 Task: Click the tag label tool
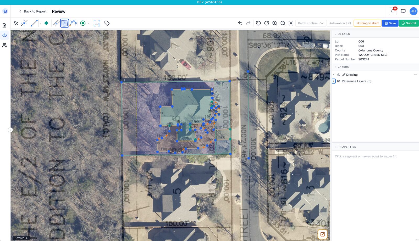pyautogui.click(x=107, y=23)
